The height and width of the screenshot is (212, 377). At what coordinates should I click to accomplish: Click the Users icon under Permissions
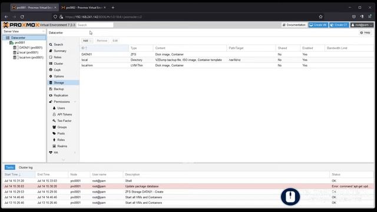[x=54, y=108]
